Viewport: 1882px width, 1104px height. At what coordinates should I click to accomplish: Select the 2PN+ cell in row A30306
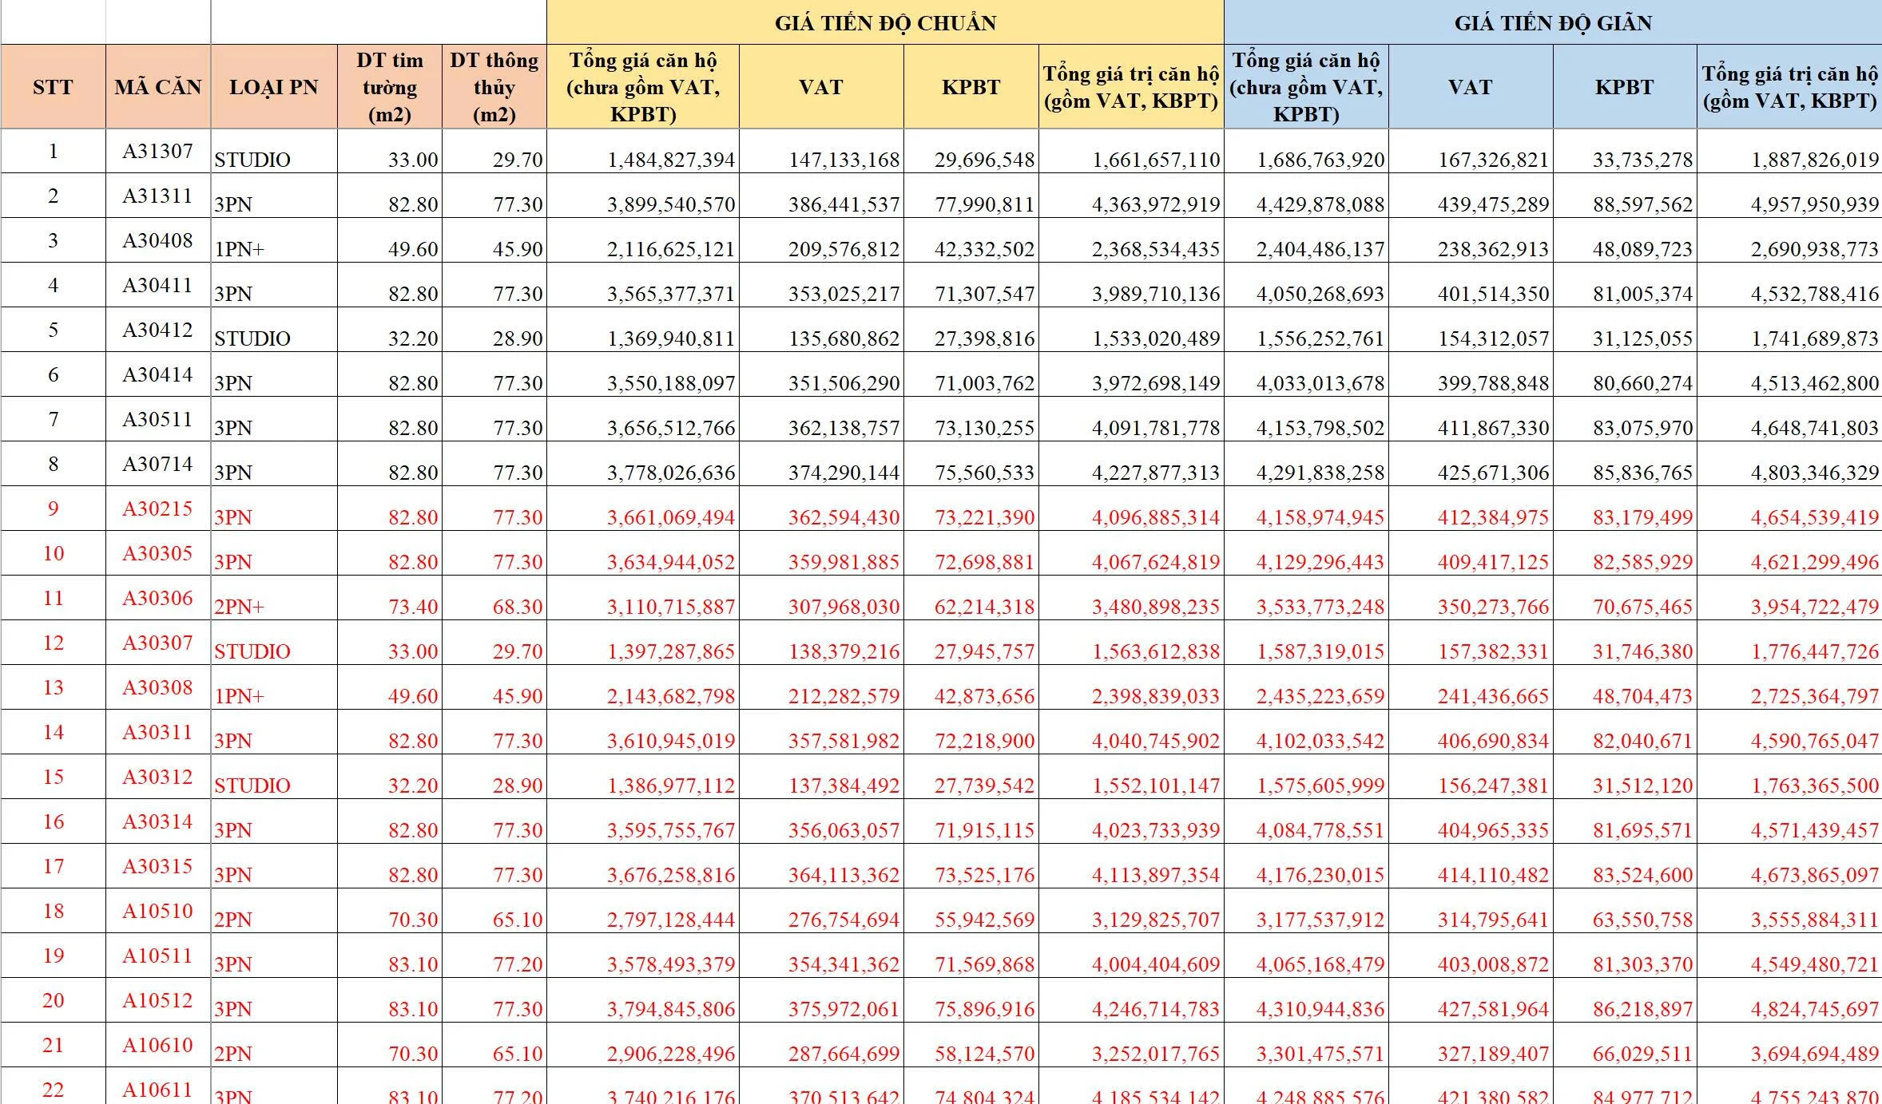[274, 598]
